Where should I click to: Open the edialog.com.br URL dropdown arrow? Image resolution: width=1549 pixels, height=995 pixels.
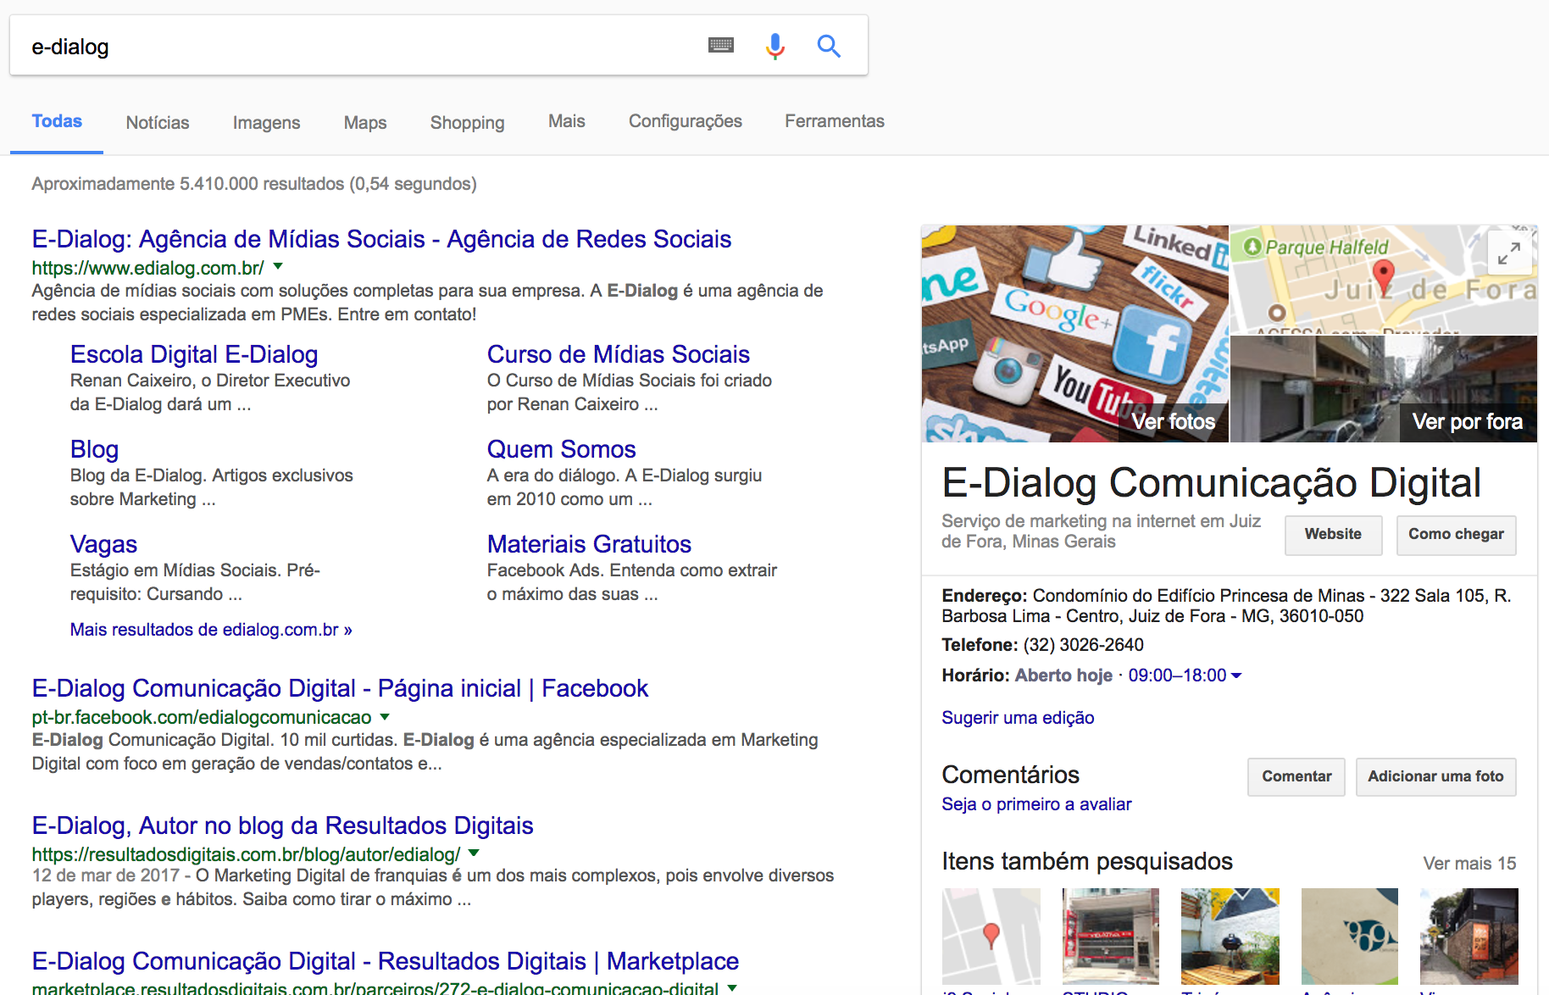pyautogui.click(x=278, y=267)
